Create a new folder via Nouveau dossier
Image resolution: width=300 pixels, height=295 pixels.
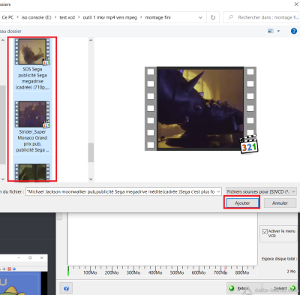[10, 32]
